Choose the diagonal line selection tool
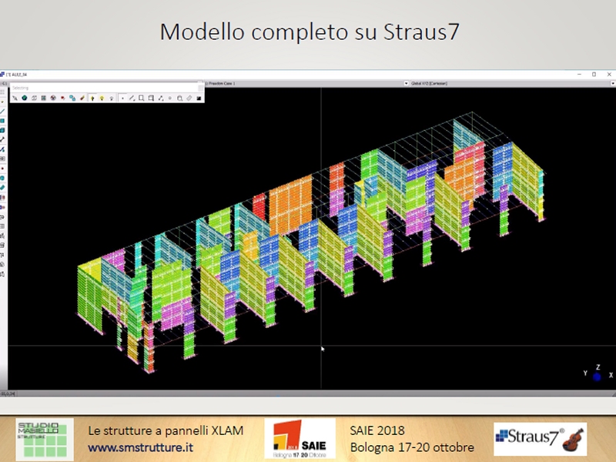Screen dimensions: 616x462 click(x=132, y=99)
